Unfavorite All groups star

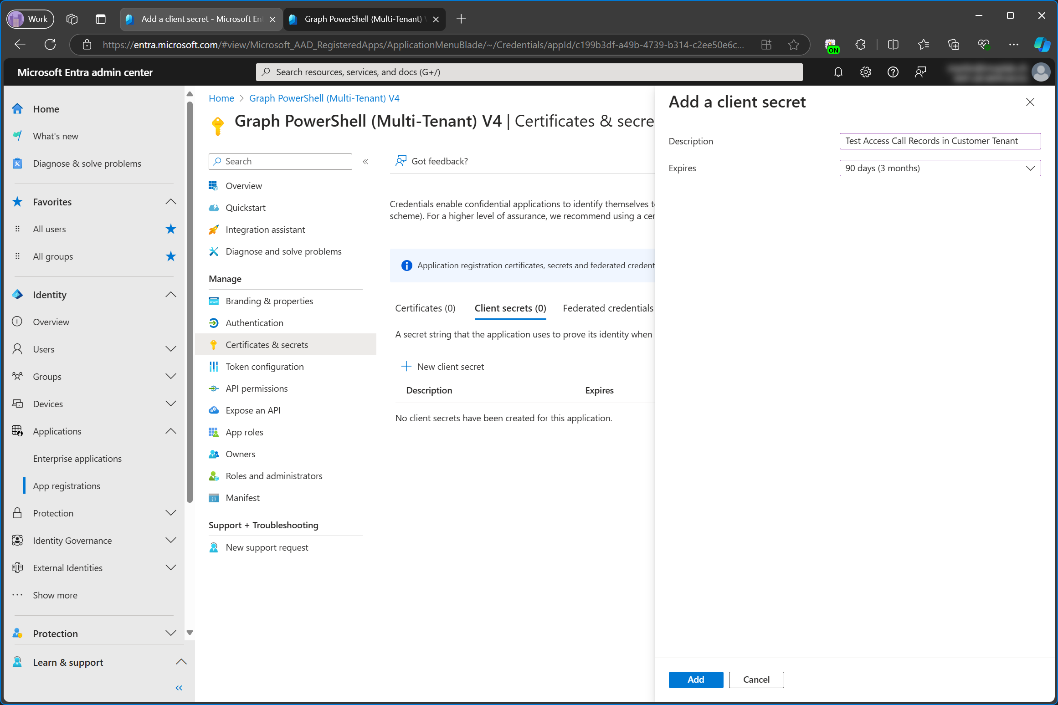point(171,256)
